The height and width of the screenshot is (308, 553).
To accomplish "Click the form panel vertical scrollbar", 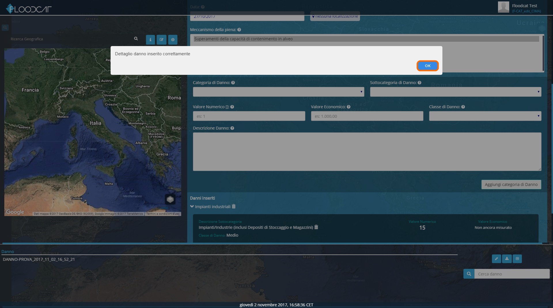I will [x=552, y=148].
